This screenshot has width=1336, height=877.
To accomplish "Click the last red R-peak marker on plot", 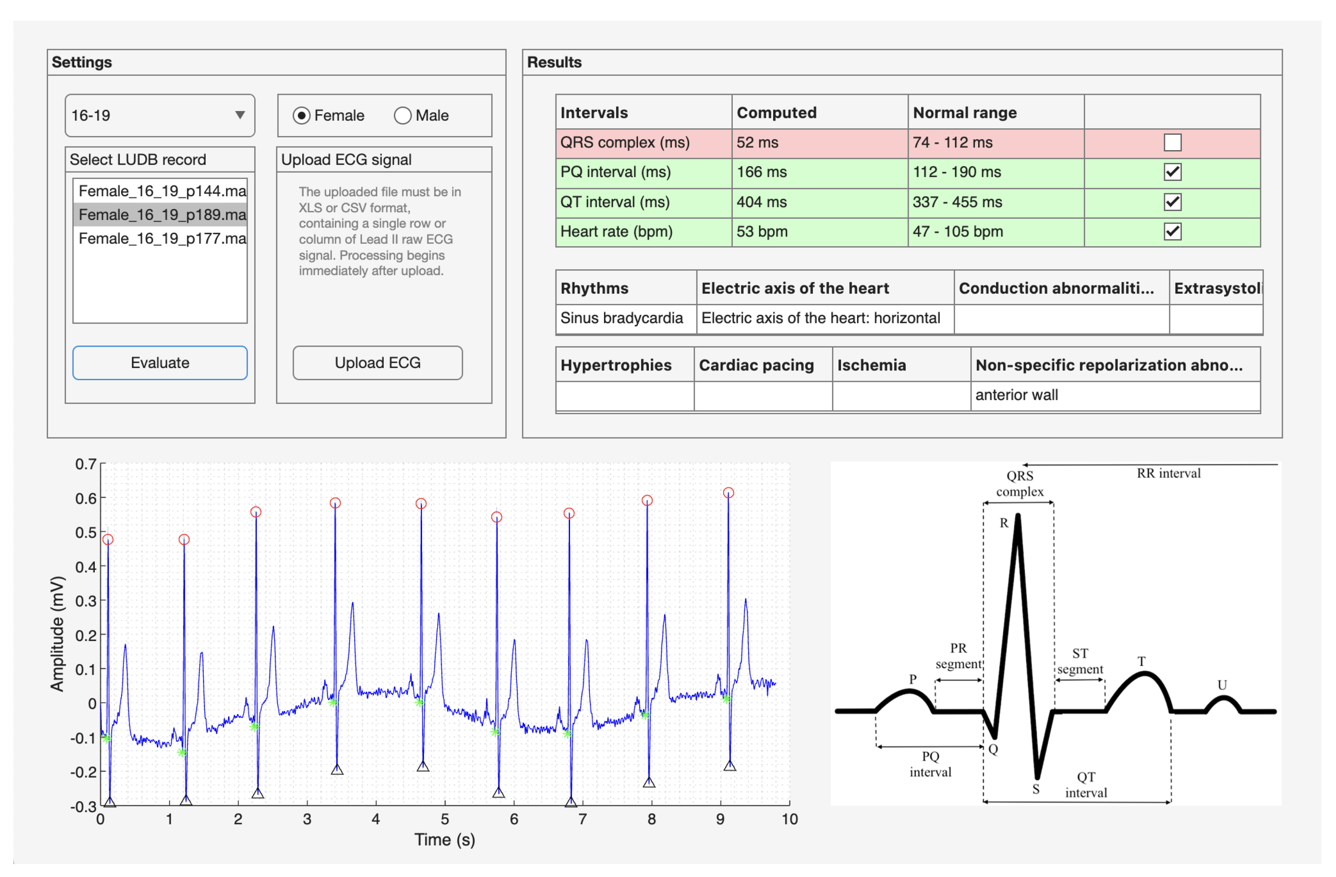I will [x=729, y=493].
